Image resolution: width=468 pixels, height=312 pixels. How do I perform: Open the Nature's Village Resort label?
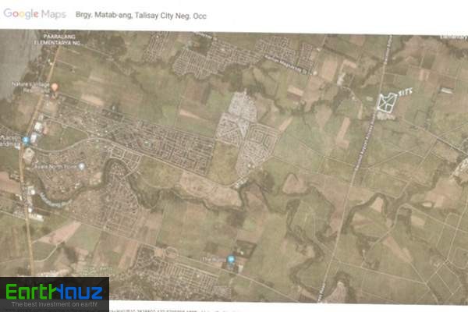coord(30,87)
